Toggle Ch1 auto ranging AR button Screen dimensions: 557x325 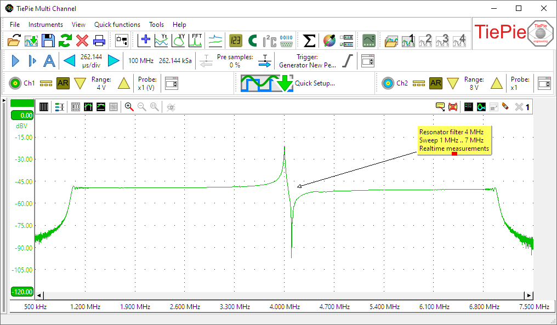63,83
